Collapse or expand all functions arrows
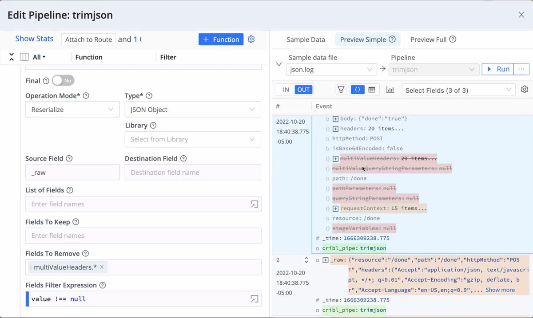 (12, 57)
